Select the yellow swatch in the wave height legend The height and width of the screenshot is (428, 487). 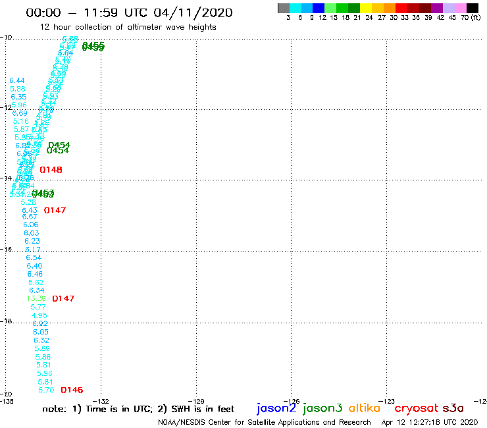pyautogui.click(x=366, y=8)
